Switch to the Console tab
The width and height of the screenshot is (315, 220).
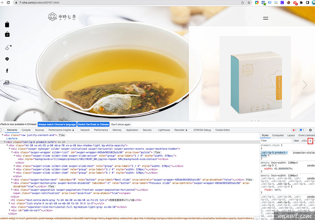pos(26,130)
